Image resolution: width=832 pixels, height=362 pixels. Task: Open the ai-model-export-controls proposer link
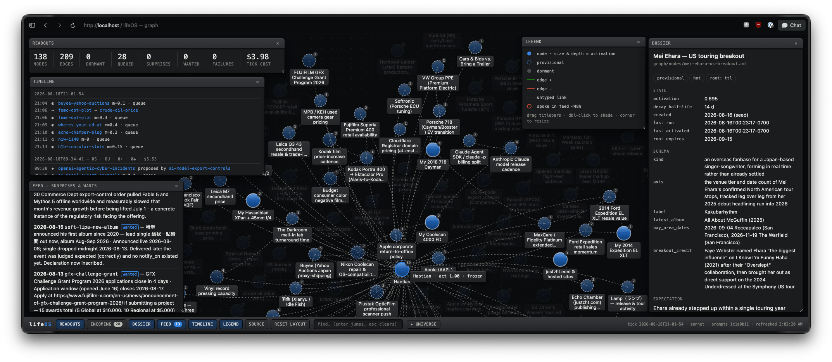(x=200, y=169)
